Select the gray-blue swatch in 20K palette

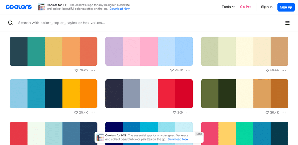click(x=132, y=94)
